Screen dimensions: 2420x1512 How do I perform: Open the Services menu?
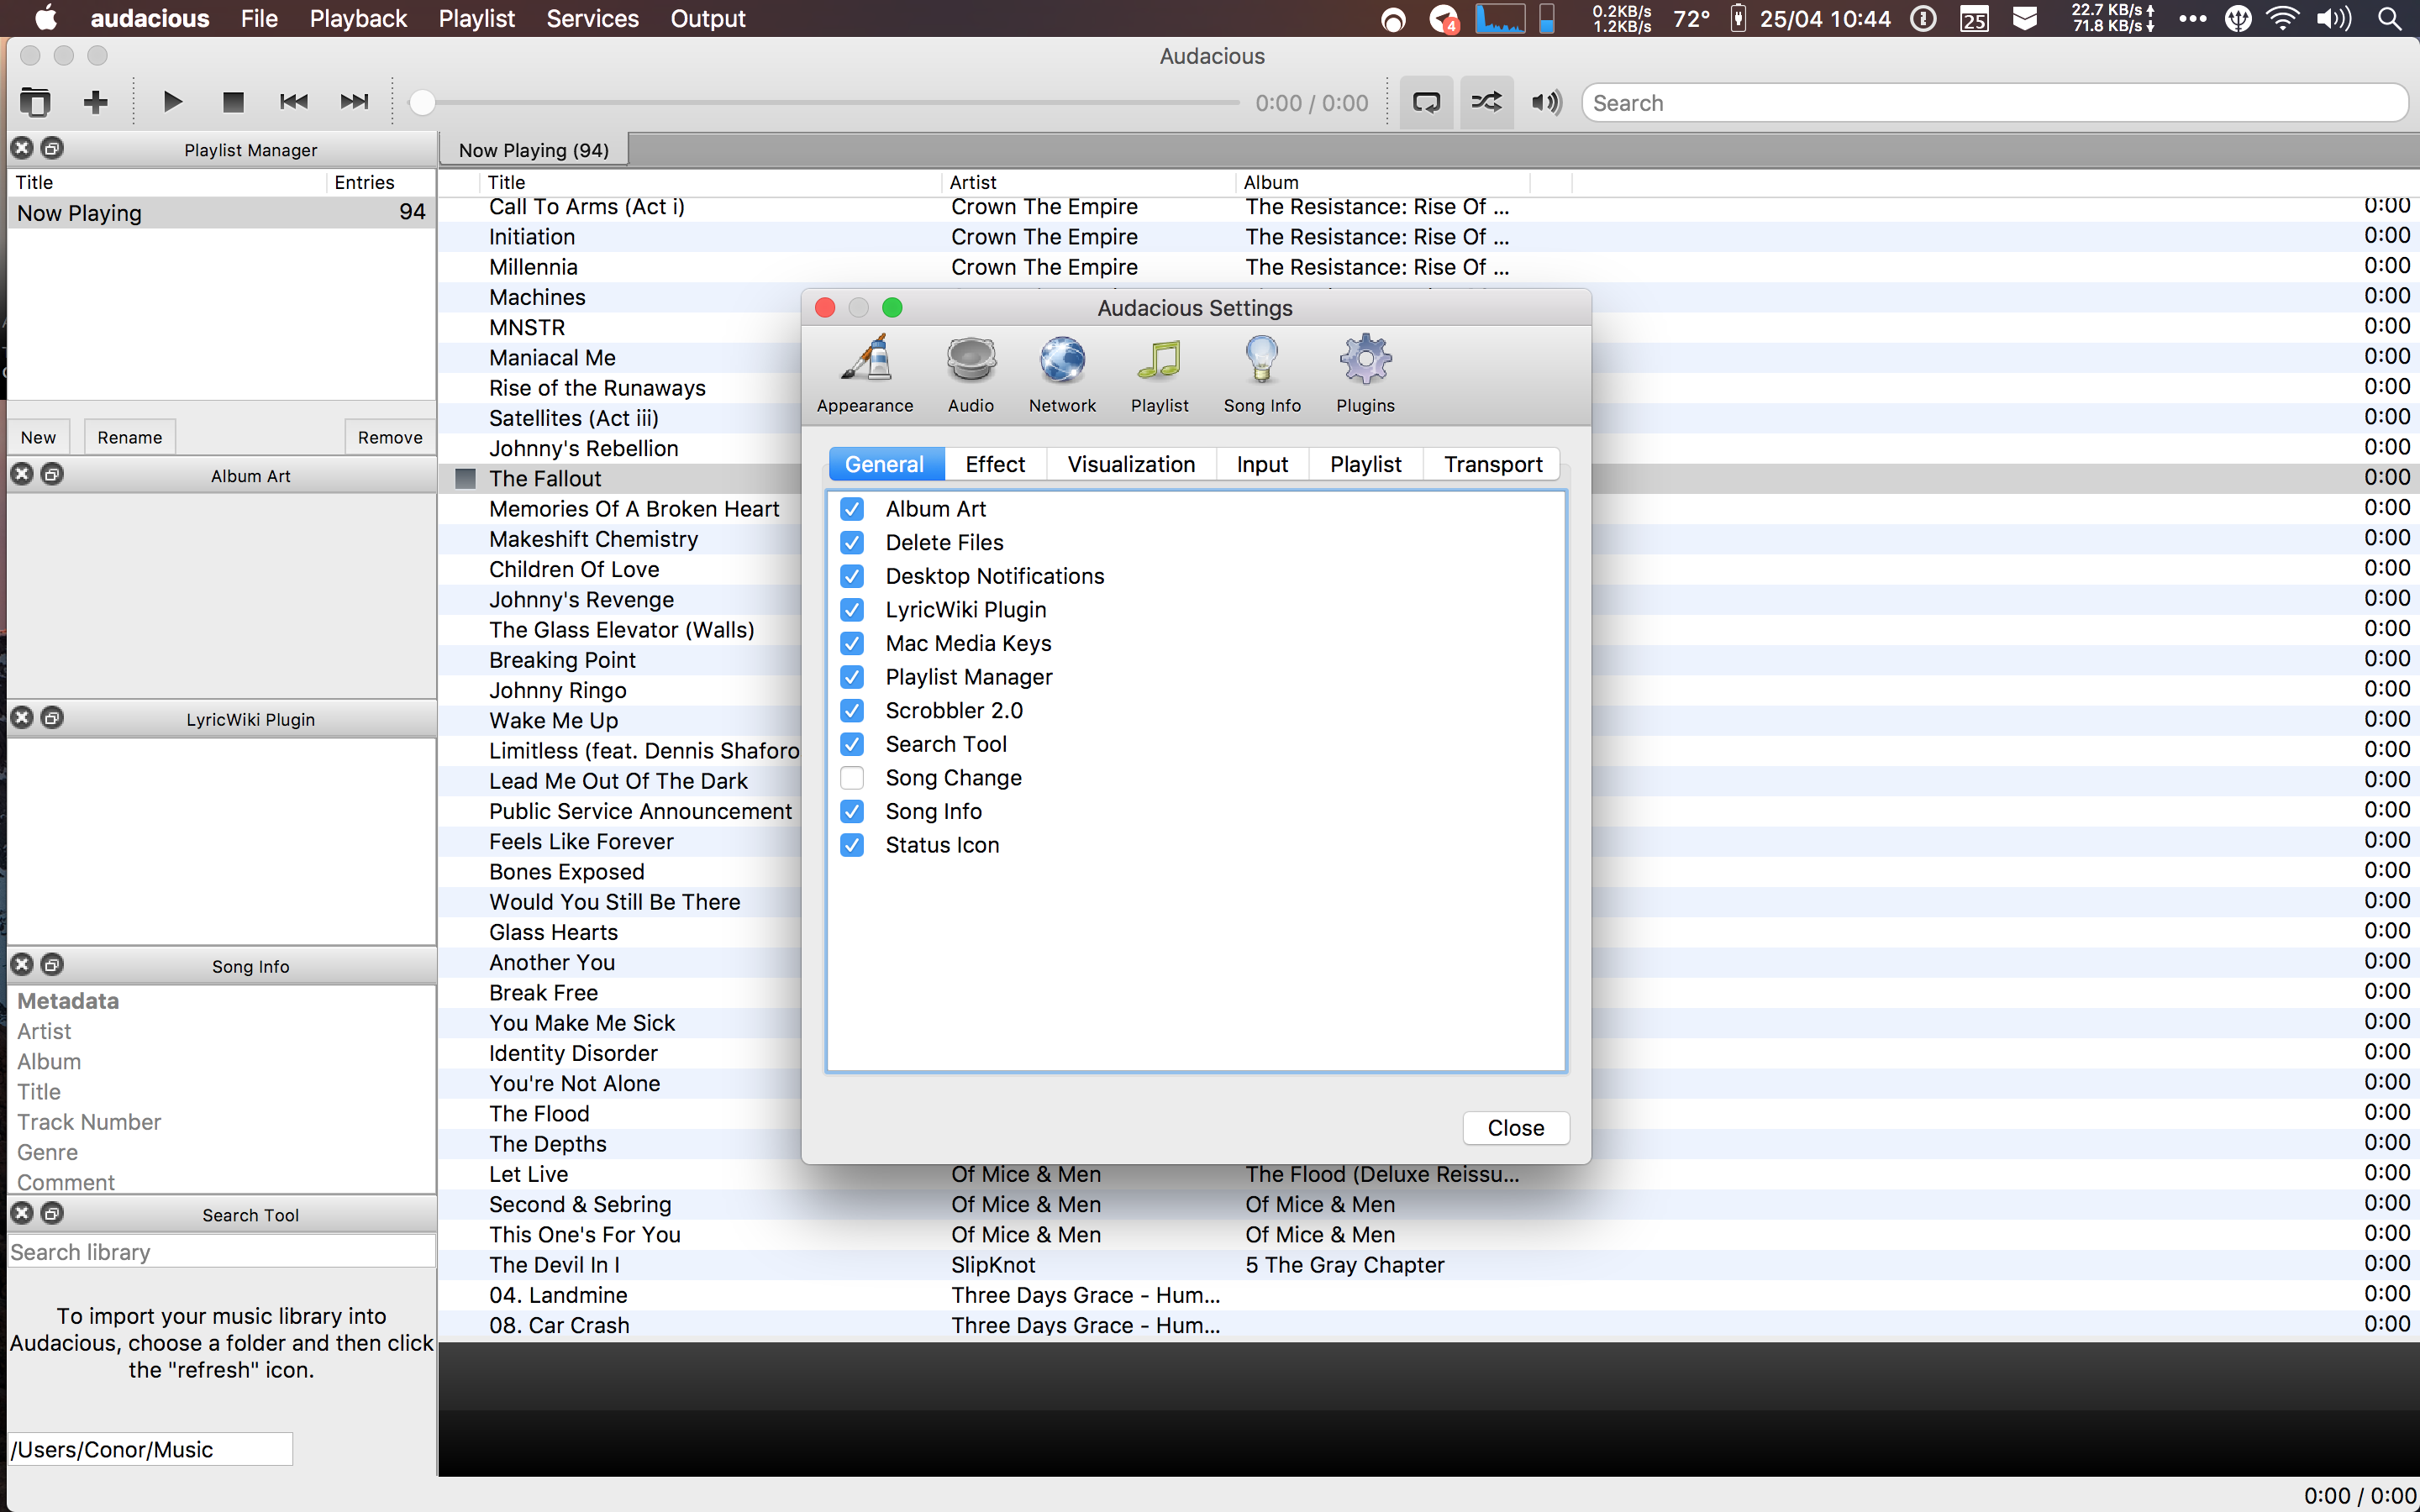592,18
